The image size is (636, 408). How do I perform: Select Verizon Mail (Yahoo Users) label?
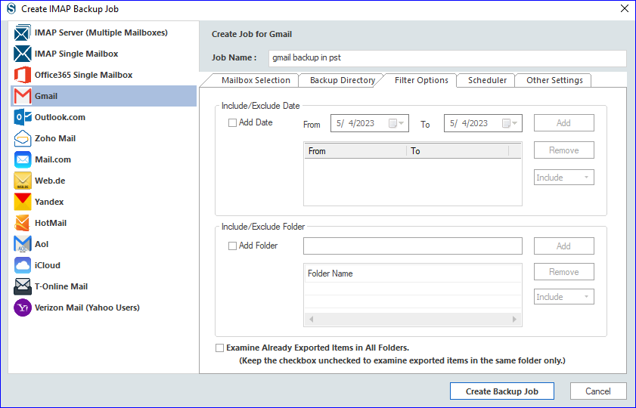87,308
